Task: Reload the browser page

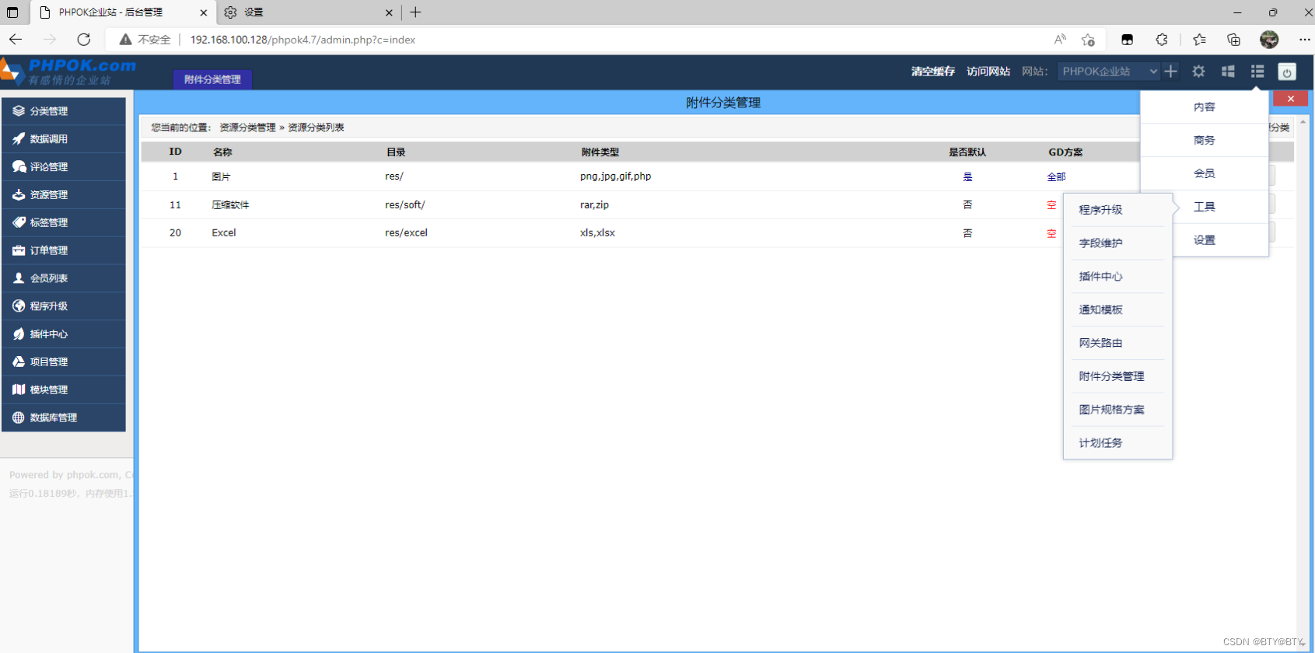Action: [x=84, y=39]
